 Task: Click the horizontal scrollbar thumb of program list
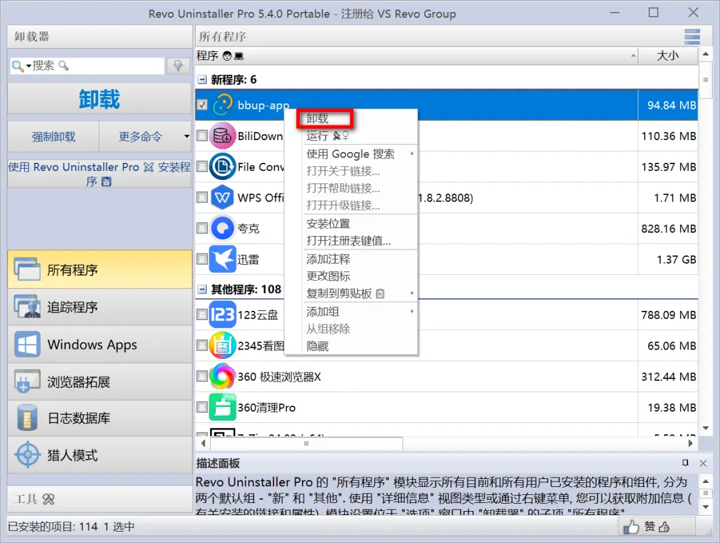[x=306, y=444]
